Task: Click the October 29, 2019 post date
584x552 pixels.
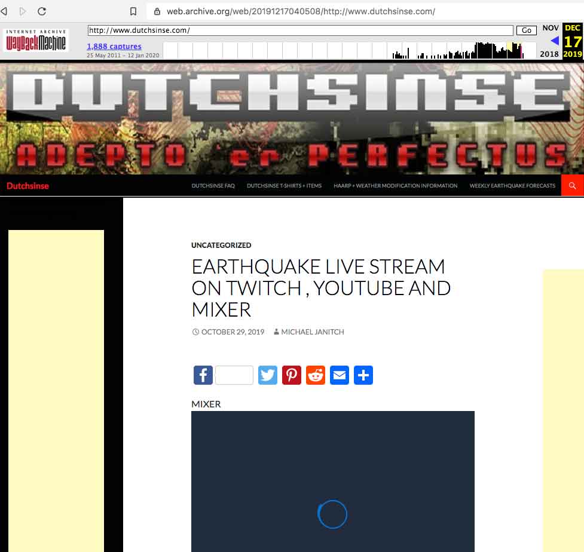Action: tap(233, 332)
